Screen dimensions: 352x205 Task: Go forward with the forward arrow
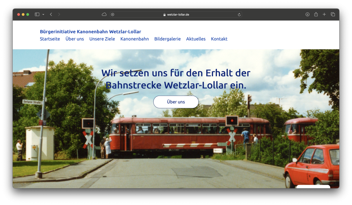pos(59,14)
